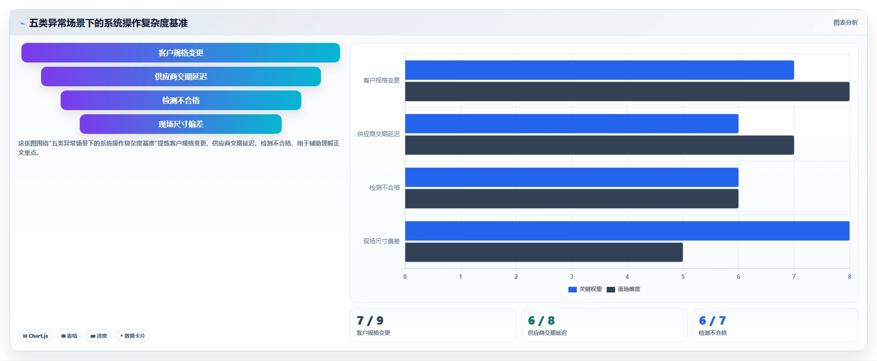Click blue 关键权重 bar for 供应商交期延迟
Viewport: 877px width, 361px height.
coord(571,124)
